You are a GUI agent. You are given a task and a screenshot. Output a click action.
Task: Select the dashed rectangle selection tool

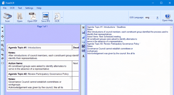click(x=2, y=63)
